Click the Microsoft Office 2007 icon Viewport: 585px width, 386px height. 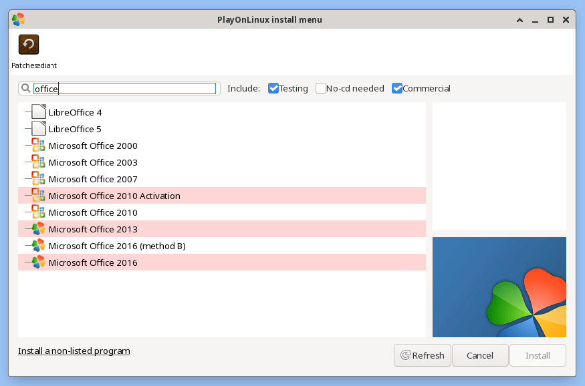point(38,179)
